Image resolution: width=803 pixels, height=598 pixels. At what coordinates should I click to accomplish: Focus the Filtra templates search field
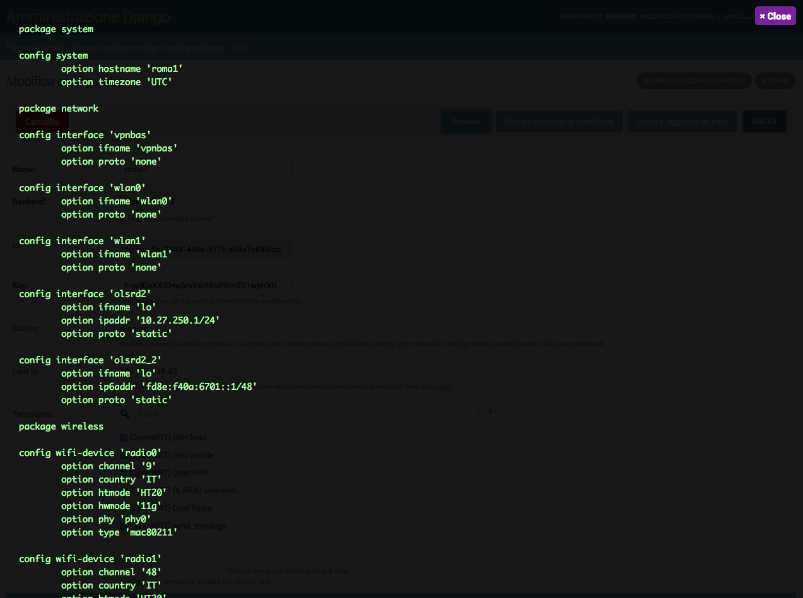[x=306, y=414]
